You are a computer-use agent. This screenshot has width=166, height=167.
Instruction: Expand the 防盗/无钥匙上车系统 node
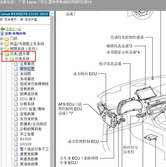click(x=1, y=44)
